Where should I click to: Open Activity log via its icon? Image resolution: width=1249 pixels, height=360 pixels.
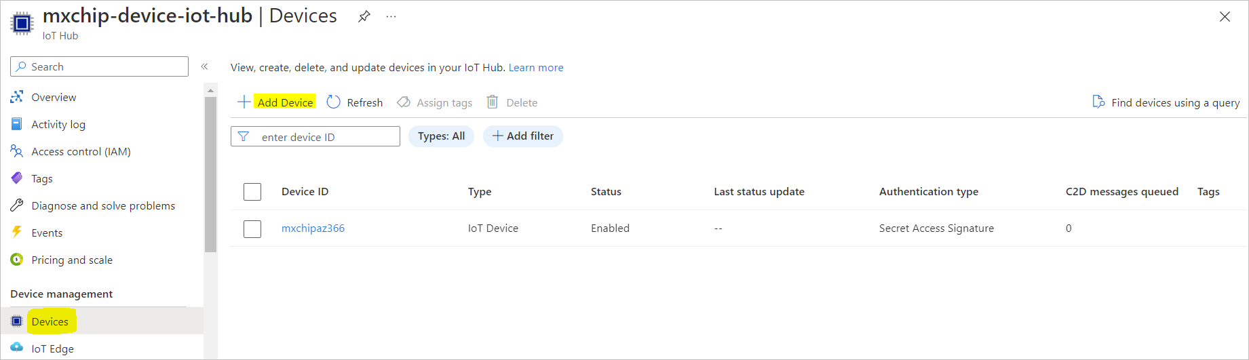click(x=17, y=124)
